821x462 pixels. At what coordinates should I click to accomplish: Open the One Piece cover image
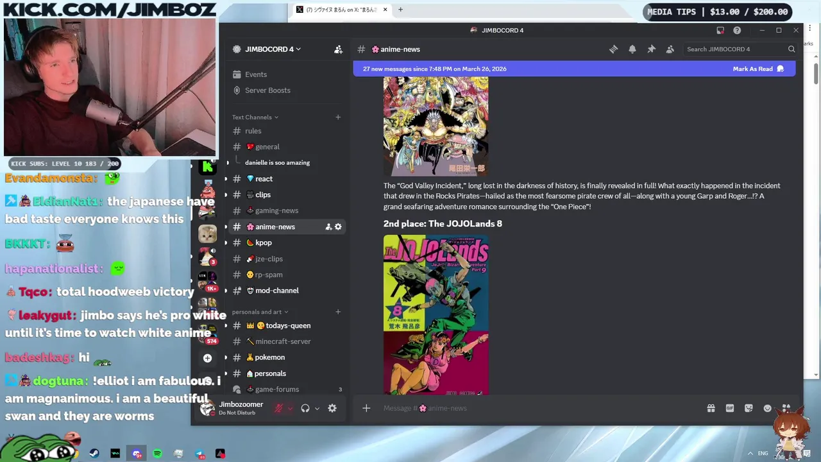pyautogui.click(x=436, y=126)
